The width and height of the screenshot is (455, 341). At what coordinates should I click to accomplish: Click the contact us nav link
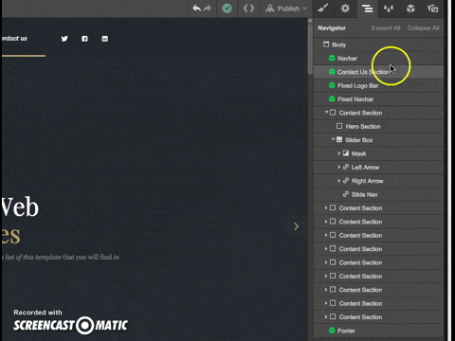tap(14, 39)
